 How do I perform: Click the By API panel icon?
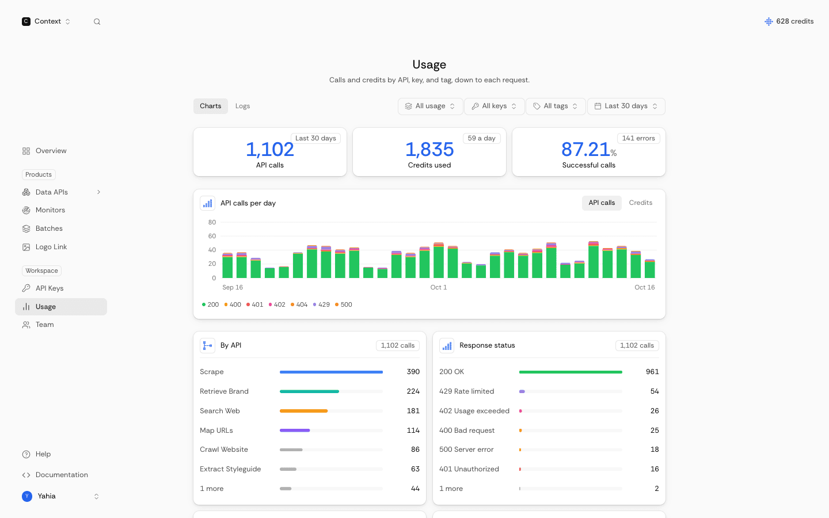[207, 345]
